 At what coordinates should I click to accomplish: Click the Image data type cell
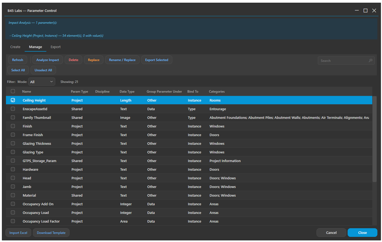pyautogui.click(x=125, y=118)
